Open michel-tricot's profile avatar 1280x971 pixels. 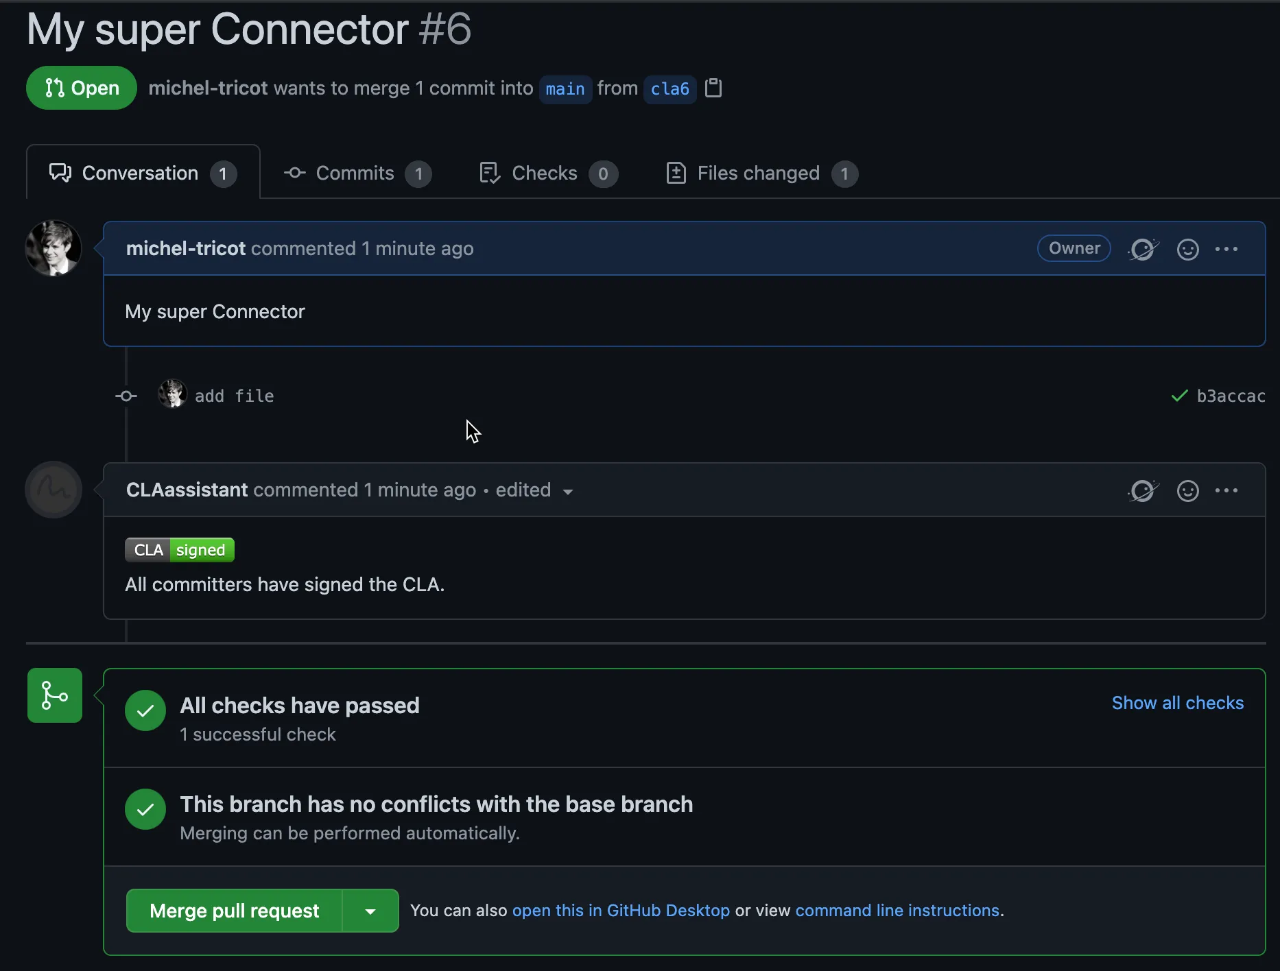(x=54, y=248)
